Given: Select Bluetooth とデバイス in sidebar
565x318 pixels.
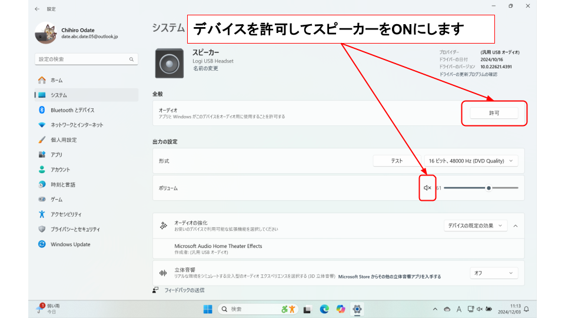Looking at the screenshot, I should tap(72, 110).
